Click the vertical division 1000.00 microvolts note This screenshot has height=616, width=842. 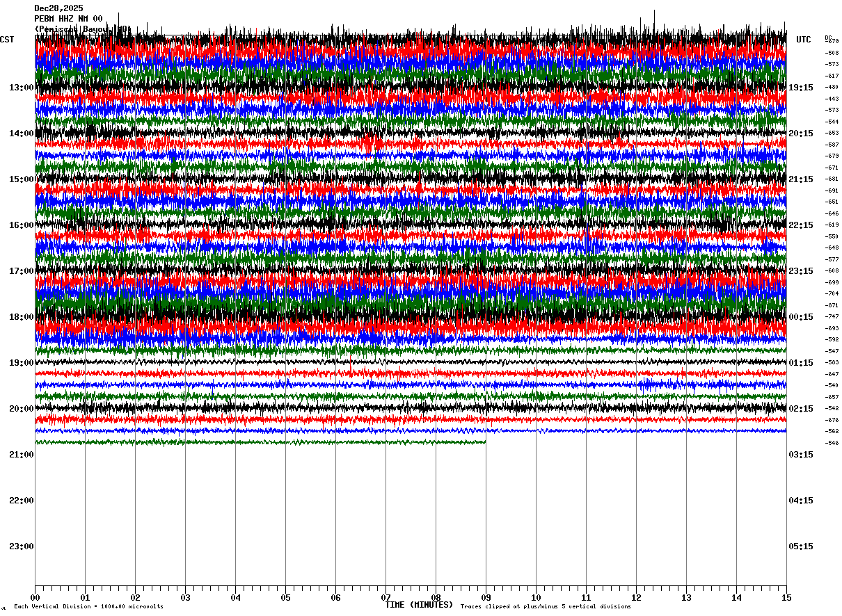pos(88,607)
